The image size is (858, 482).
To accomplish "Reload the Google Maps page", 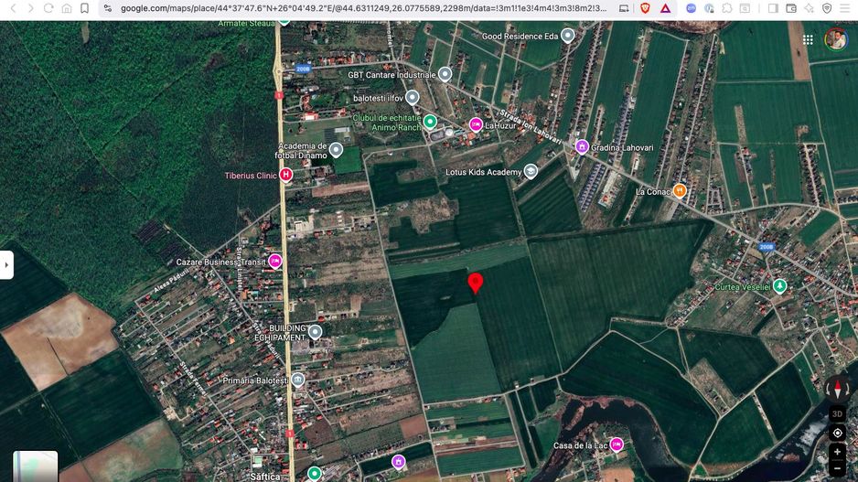I will [48, 8].
